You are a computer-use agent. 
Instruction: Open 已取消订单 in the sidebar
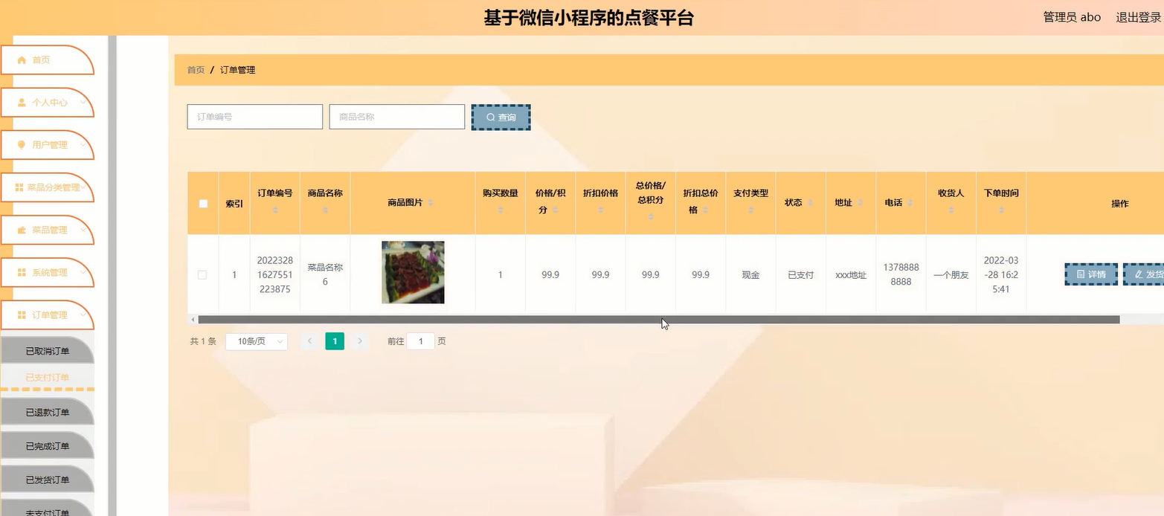coord(47,351)
